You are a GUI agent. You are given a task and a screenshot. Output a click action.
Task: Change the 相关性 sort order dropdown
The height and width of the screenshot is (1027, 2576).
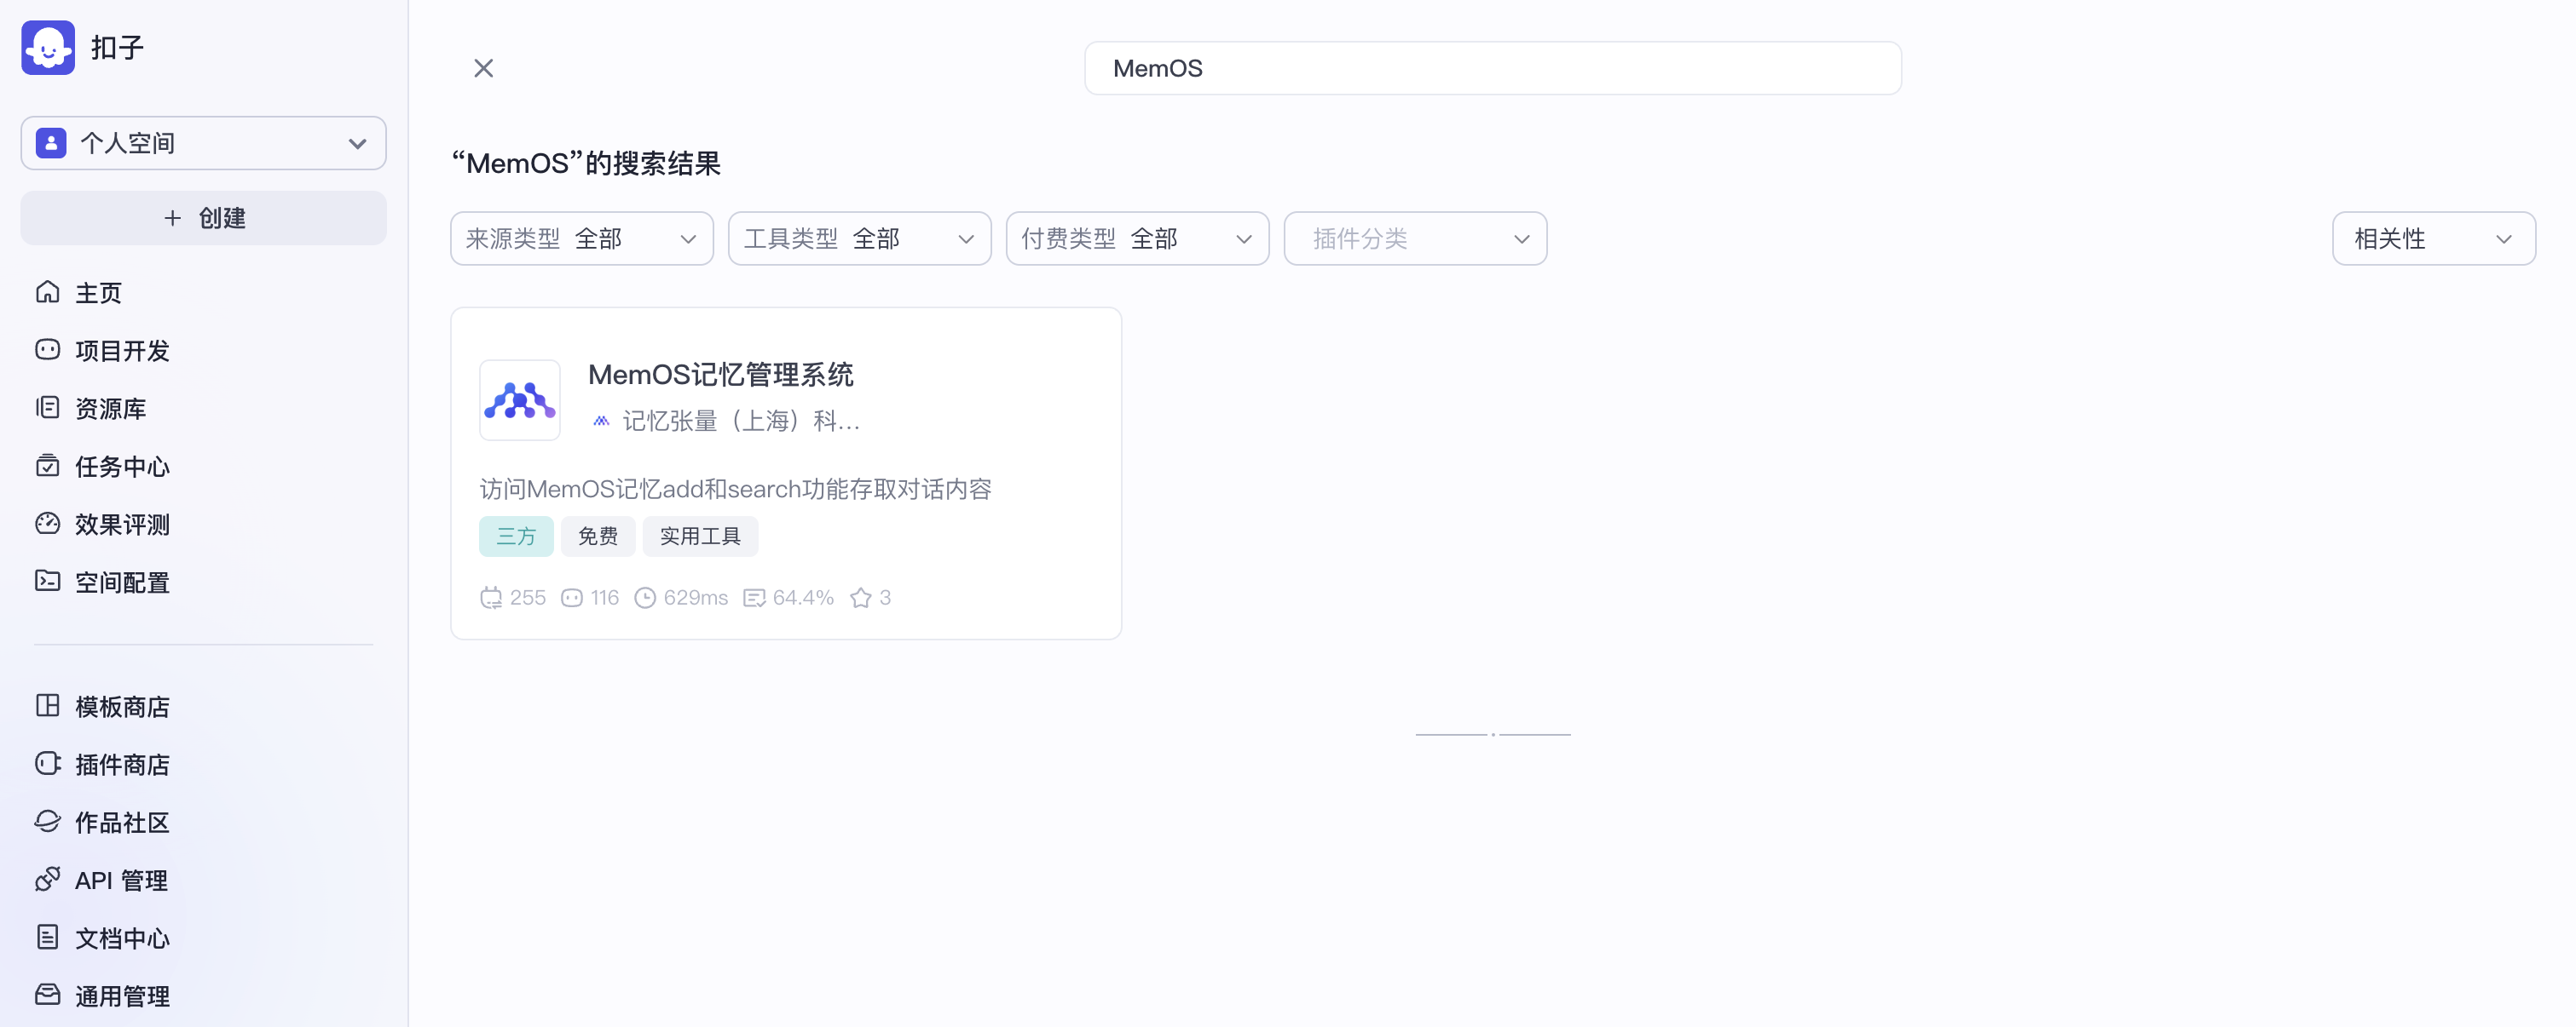2432,238
